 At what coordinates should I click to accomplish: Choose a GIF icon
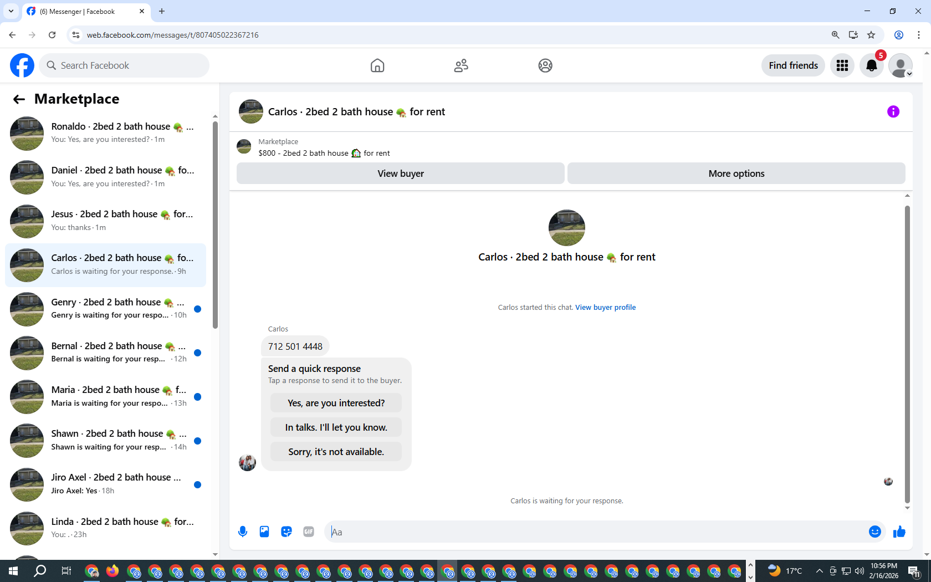[309, 532]
